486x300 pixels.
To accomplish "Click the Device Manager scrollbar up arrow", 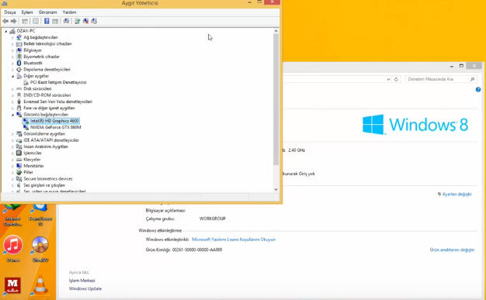I will (276, 31).
